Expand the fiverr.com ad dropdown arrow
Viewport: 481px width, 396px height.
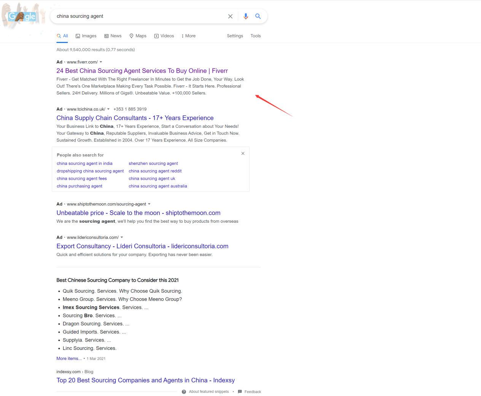[101, 62]
